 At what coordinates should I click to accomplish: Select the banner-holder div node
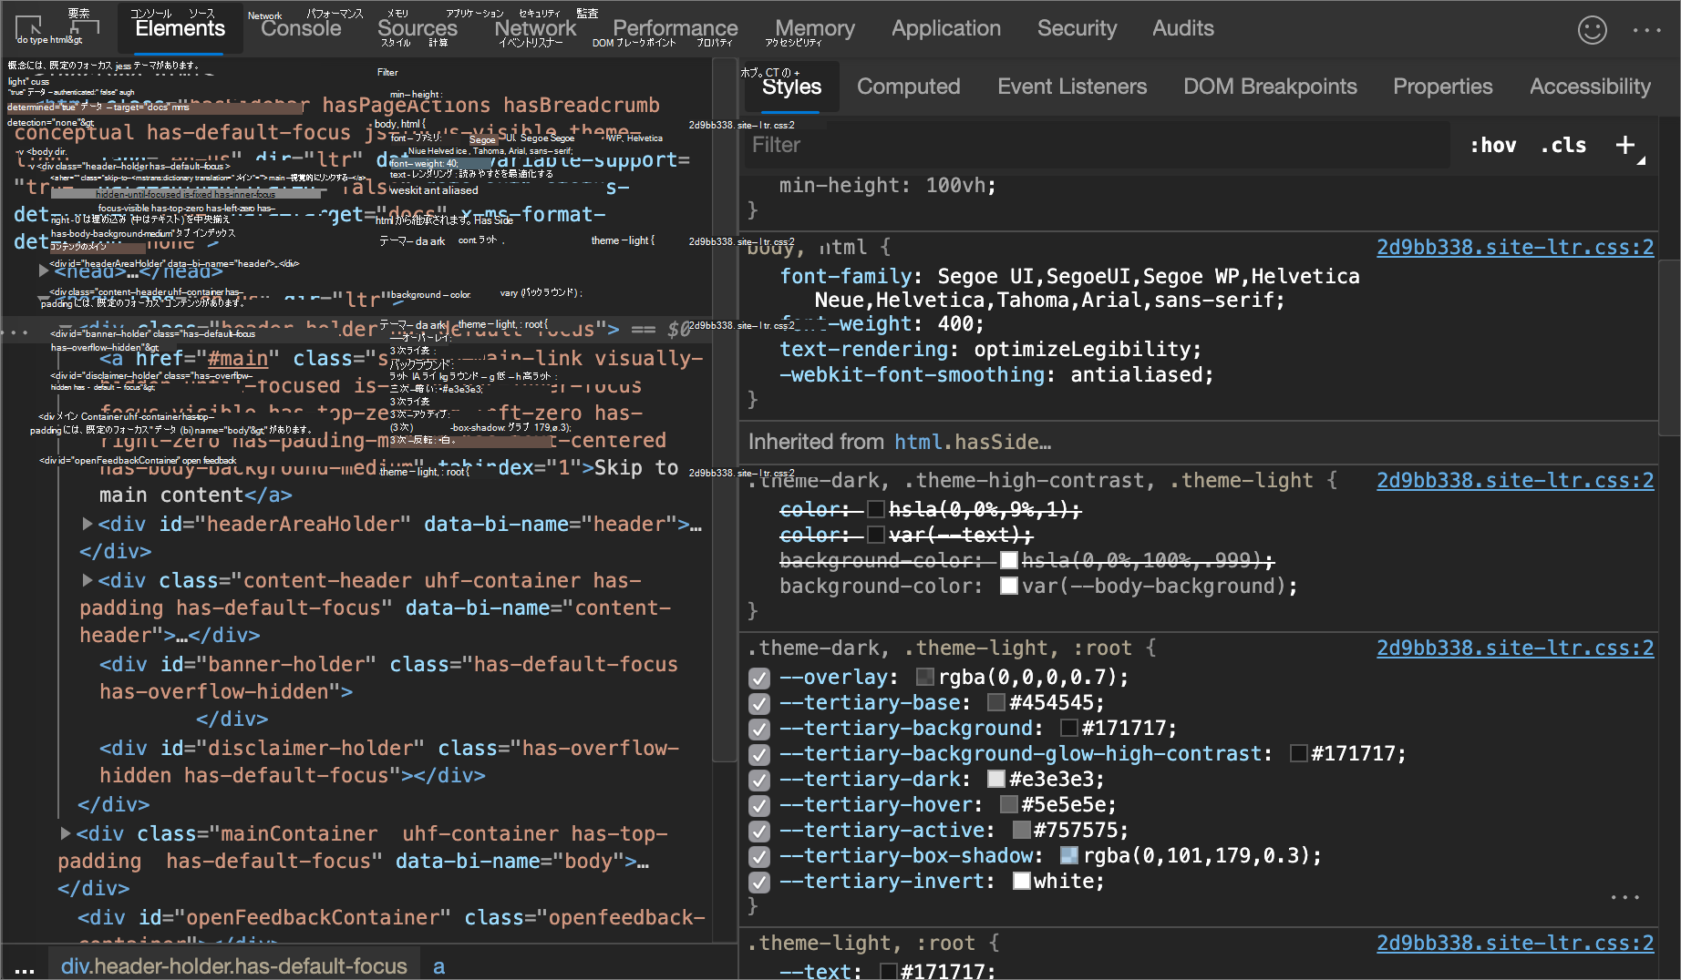tap(388, 678)
